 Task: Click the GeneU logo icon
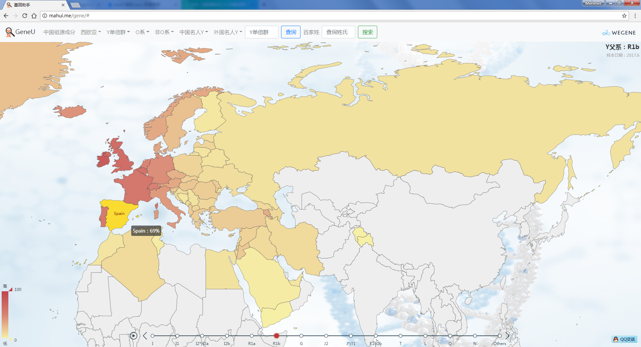10,32
